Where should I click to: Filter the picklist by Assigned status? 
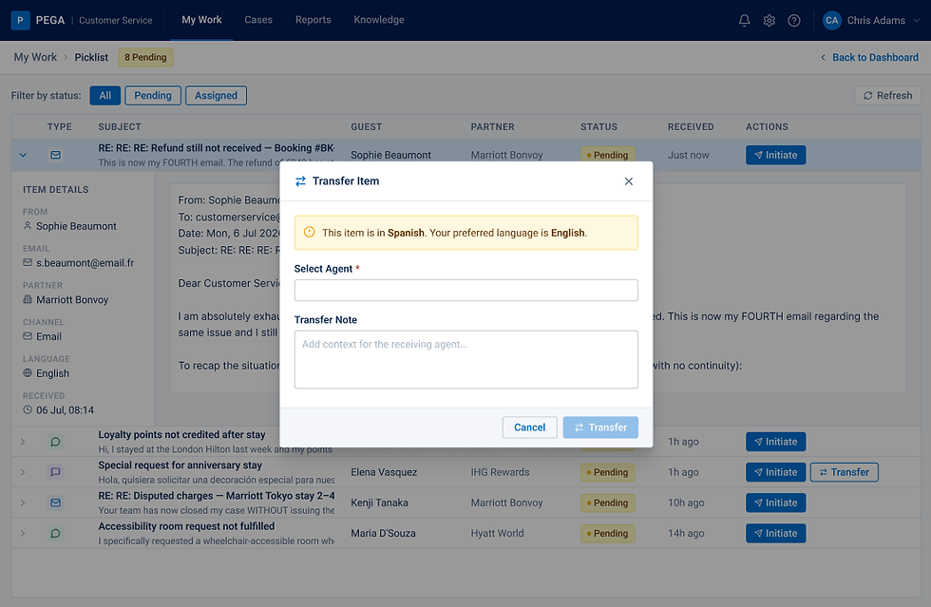pyautogui.click(x=217, y=96)
